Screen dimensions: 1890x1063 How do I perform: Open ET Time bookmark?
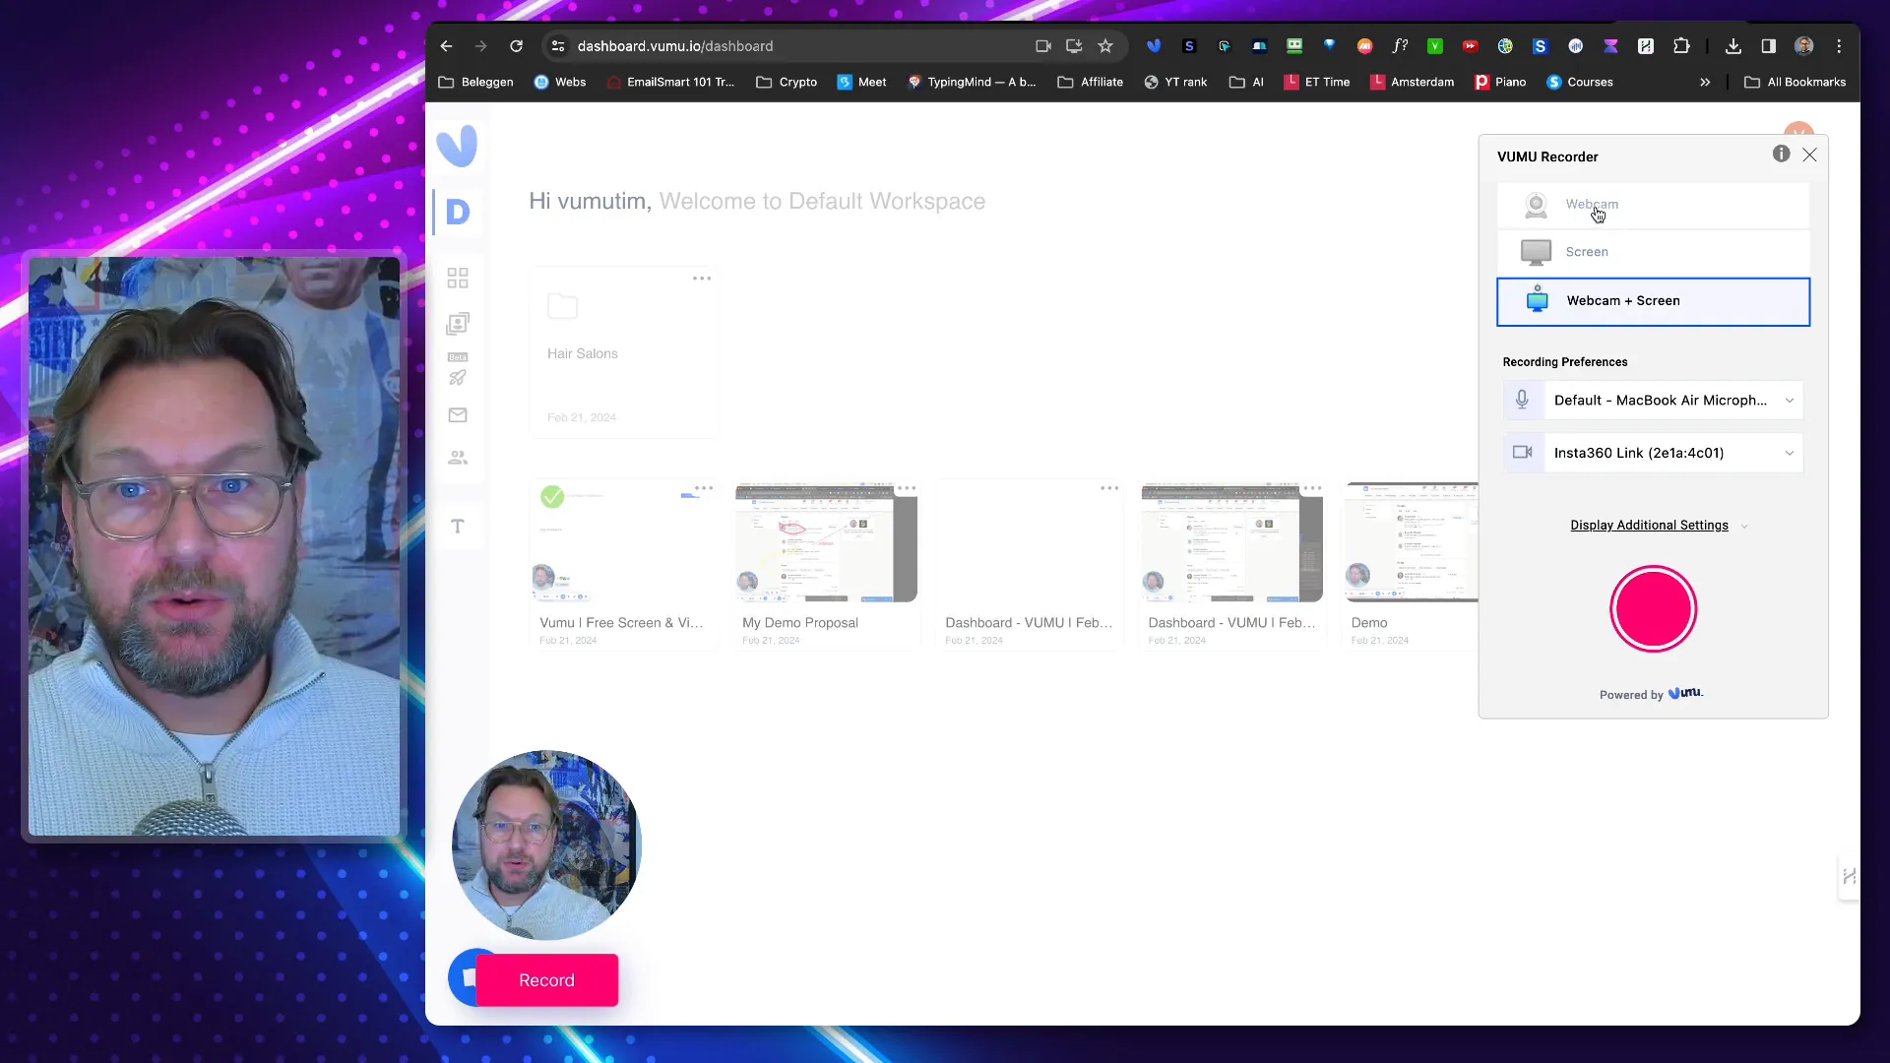1316,82
